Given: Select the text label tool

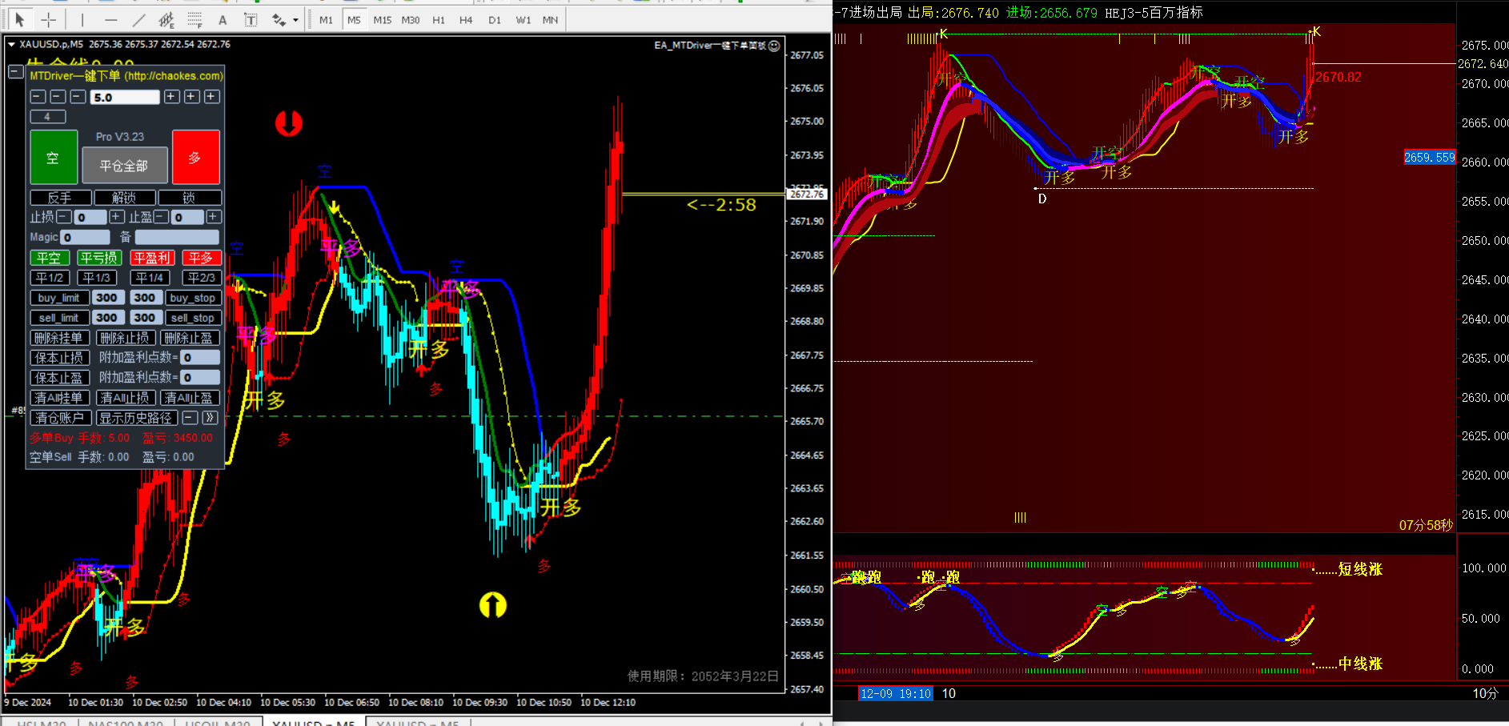Looking at the screenshot, I should click(251, 20).
